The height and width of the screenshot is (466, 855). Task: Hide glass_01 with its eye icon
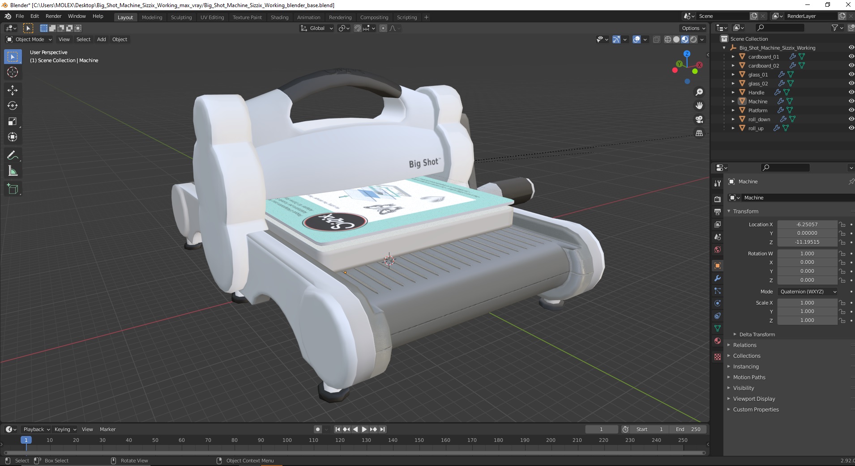tap(851, 75)
